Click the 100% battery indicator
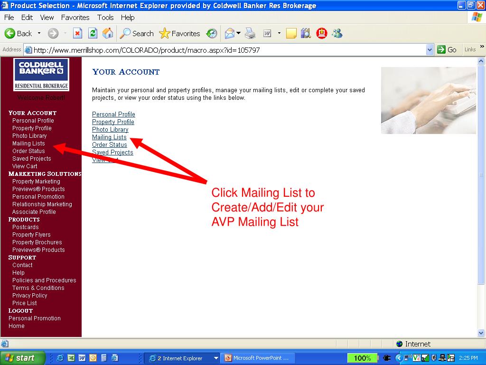This screenshot has width=486, height=365. point(362,358)
